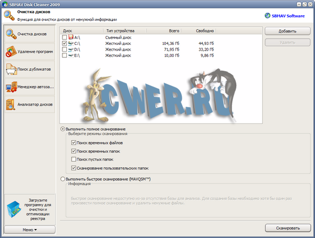Open the Менеджер автозагрузки icon
The width and height of the screenshot is (315, 238).
[11, 87]
